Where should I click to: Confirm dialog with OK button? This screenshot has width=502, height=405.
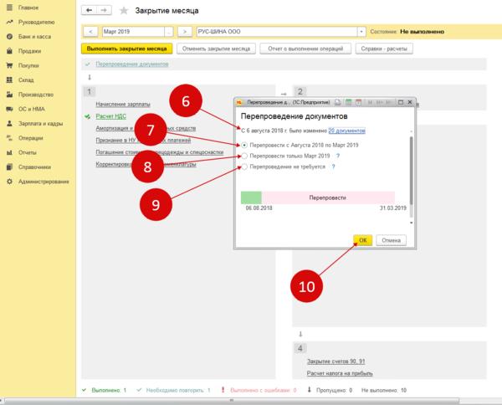click(363, 240)
